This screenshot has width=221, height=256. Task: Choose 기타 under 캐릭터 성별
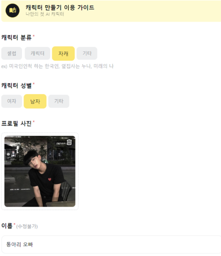click(58, 101)
